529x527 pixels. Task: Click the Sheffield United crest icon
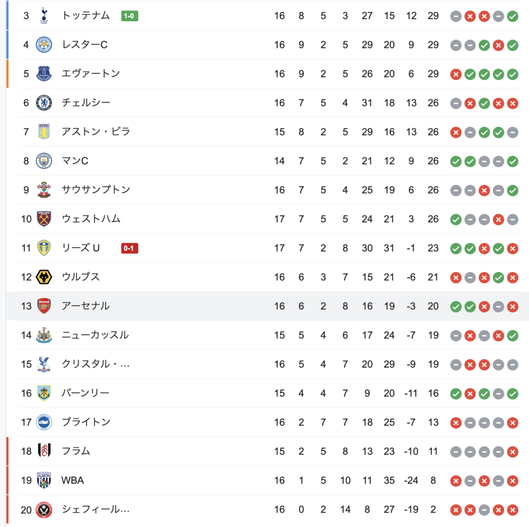tap(44, 509)
